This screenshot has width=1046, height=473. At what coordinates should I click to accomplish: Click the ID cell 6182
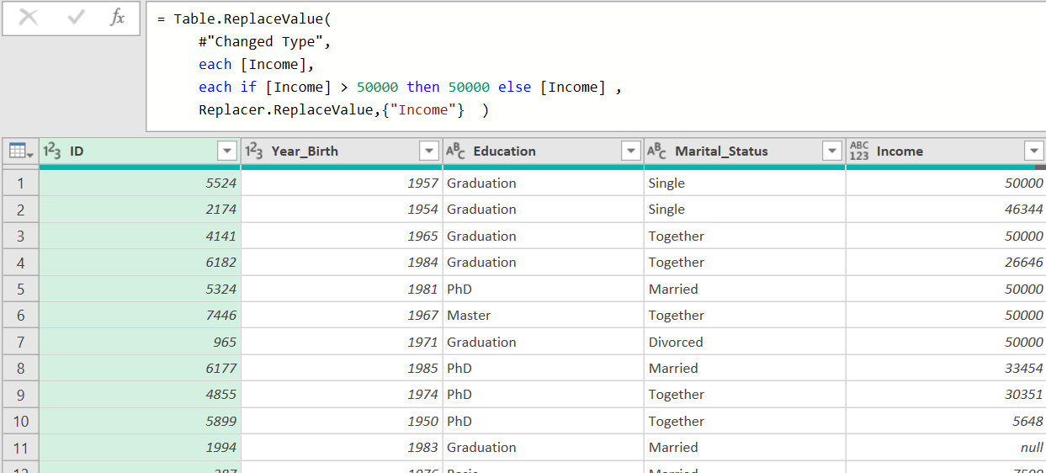pyautogui.click(x=140, y=262)
